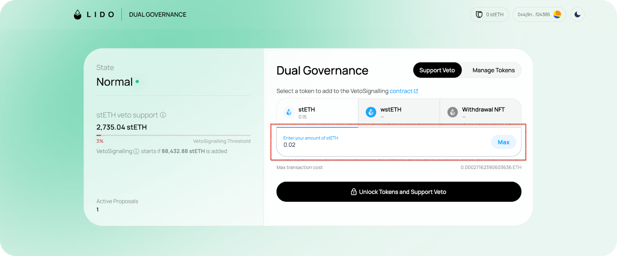Click the wallet avatar icon

(557, 15)
